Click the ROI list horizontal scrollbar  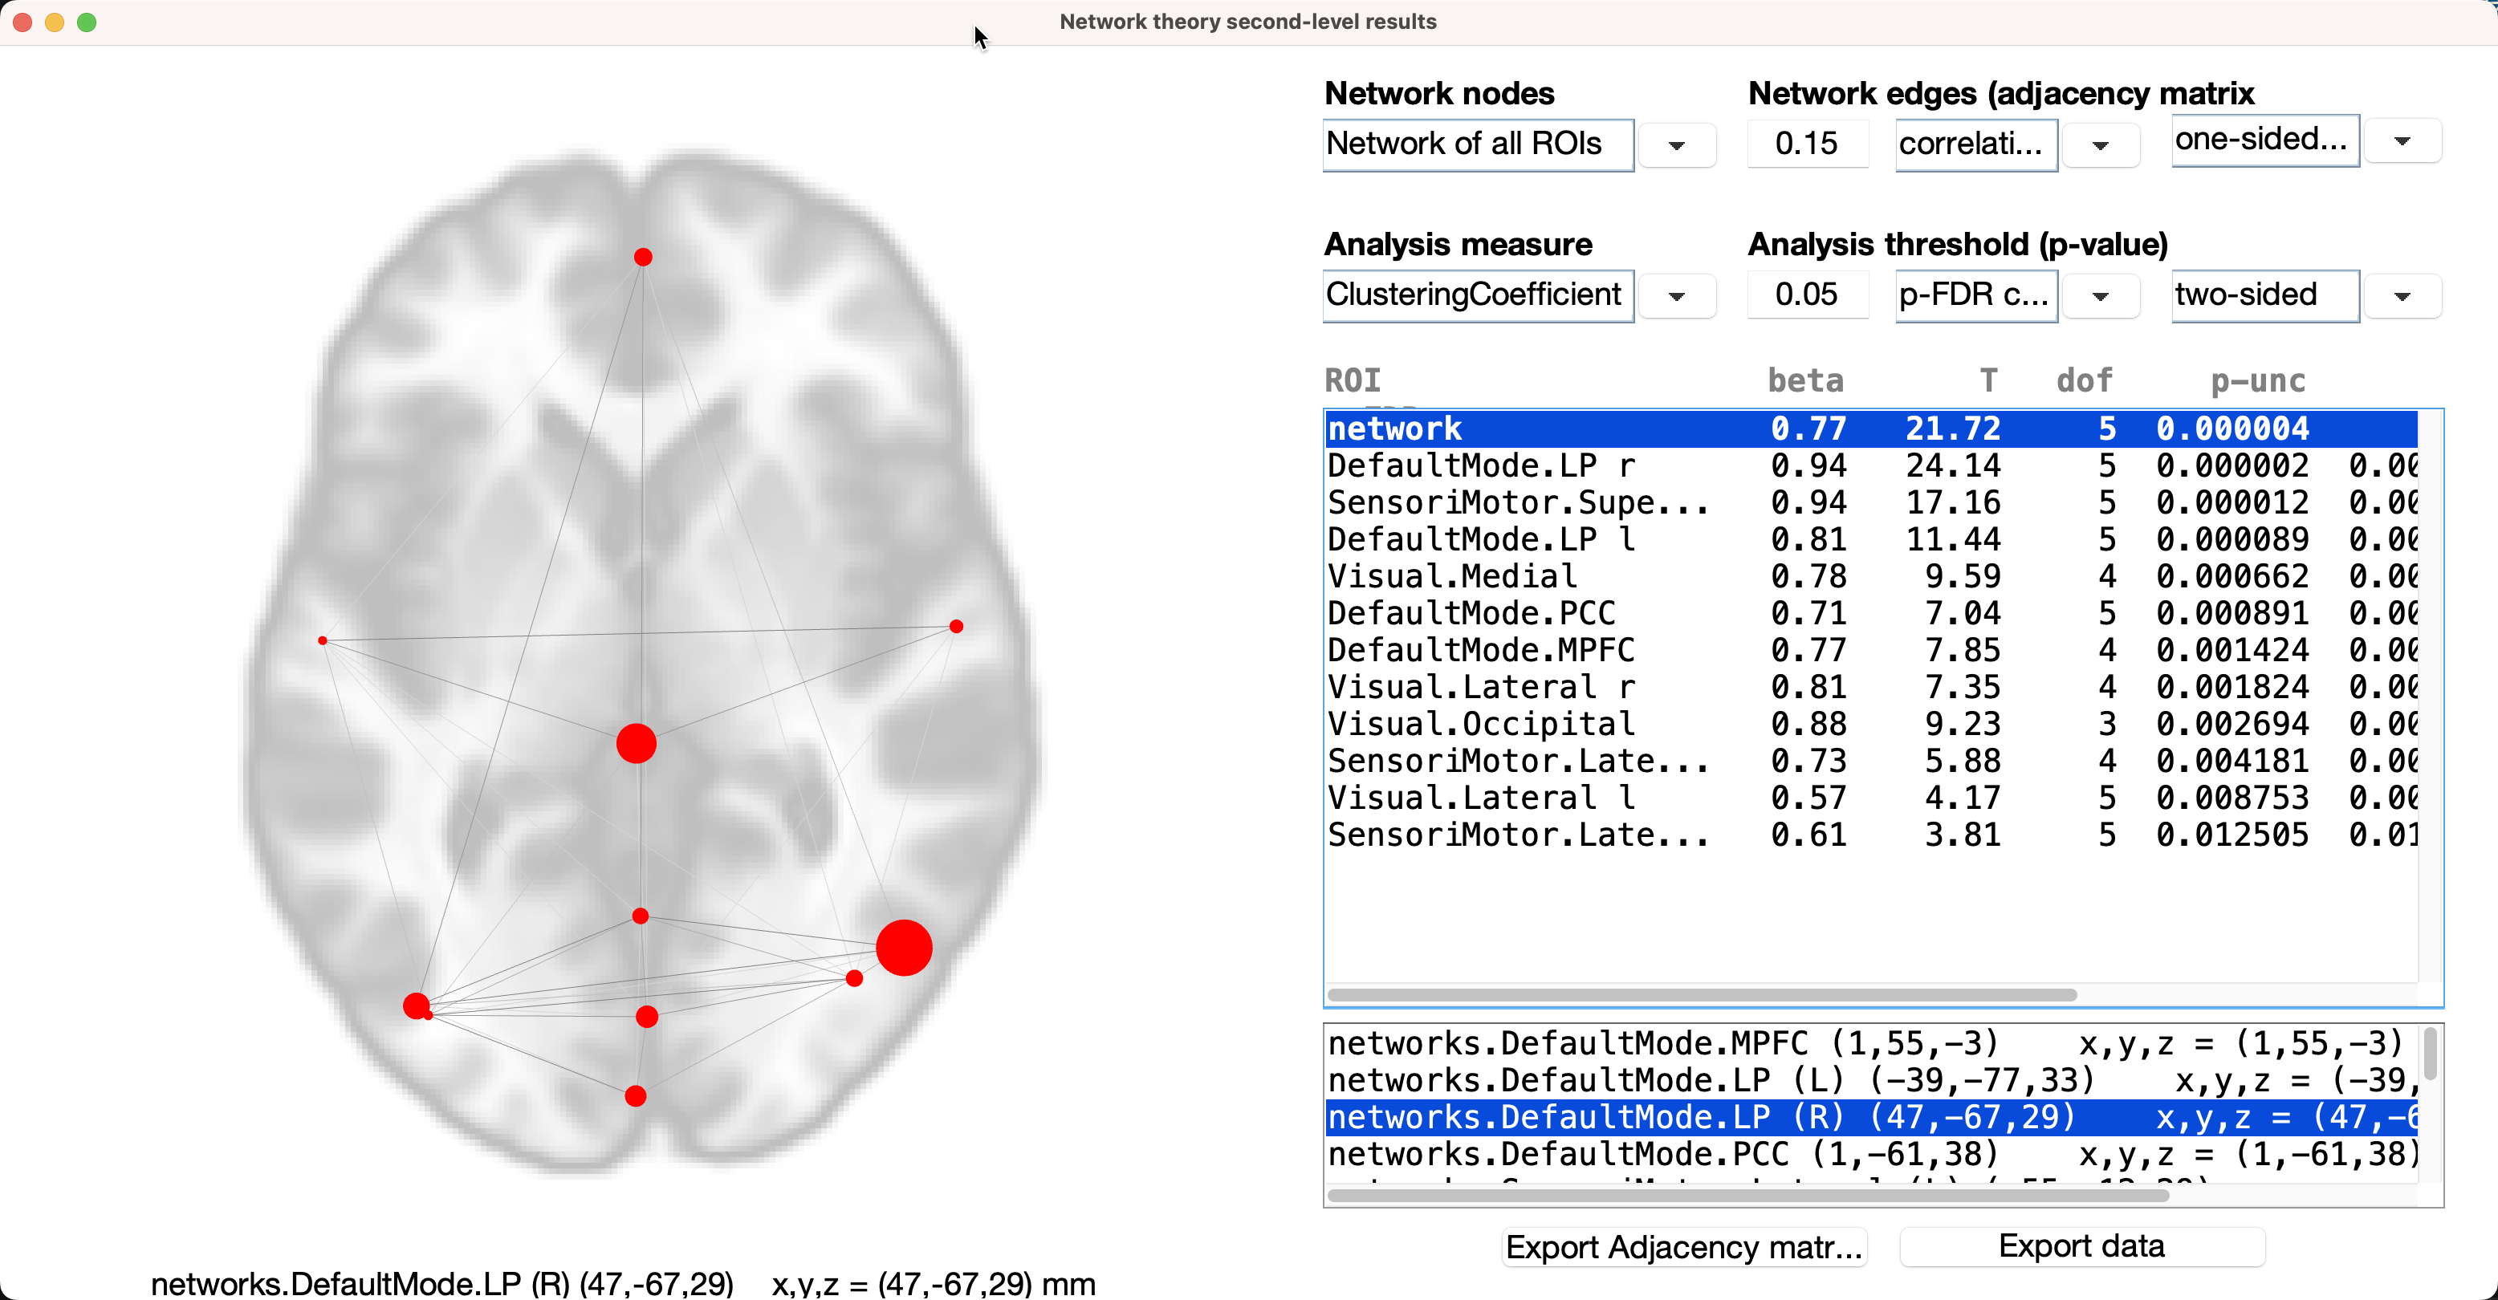pos(1747,1196)
